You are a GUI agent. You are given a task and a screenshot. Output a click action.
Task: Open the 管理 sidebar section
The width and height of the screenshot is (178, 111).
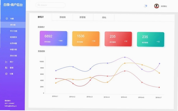[x=12, y=68]
